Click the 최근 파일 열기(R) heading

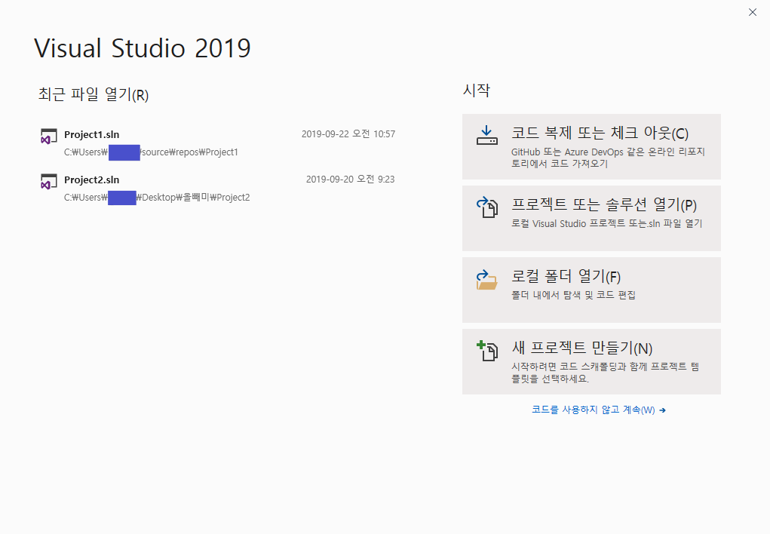point(94,94)
